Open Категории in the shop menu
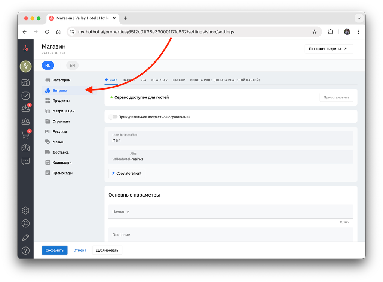The width and height of the screenshot is (383, 282). (69, 80)
